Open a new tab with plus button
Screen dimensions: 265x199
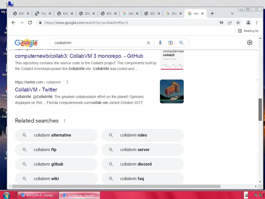(212, 13)
